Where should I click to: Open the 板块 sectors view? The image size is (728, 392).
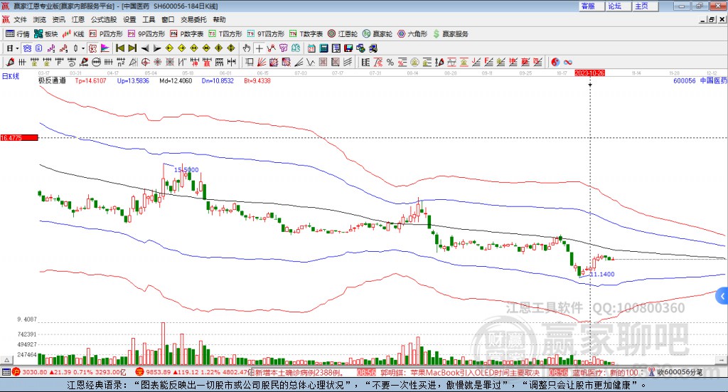45,34
